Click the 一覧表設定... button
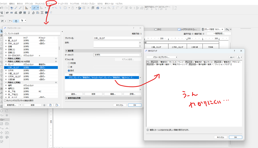The height and width of the screenshot is (148, 258). pos(219,33)
